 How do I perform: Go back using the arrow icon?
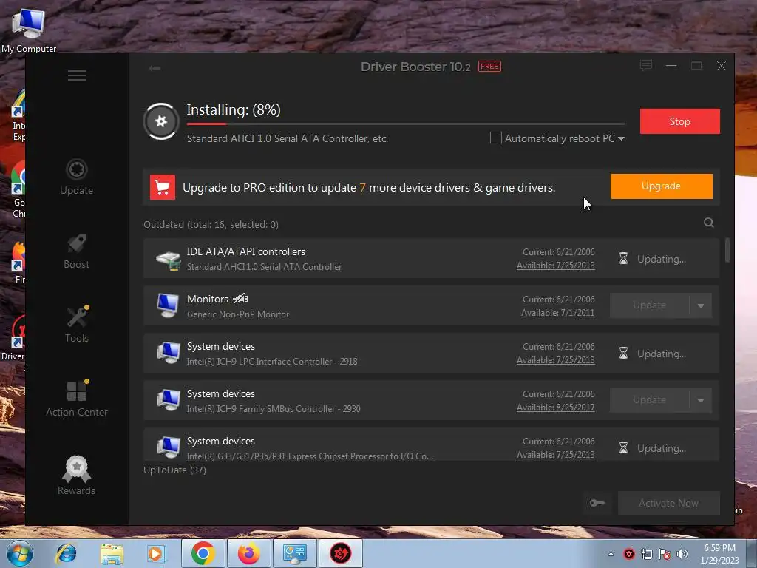click(155, 68)
